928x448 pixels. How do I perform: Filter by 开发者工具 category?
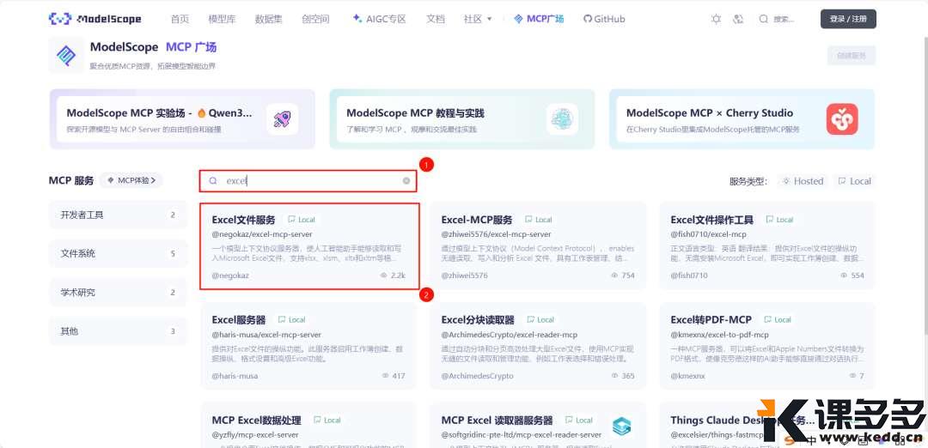click(119, 215)
